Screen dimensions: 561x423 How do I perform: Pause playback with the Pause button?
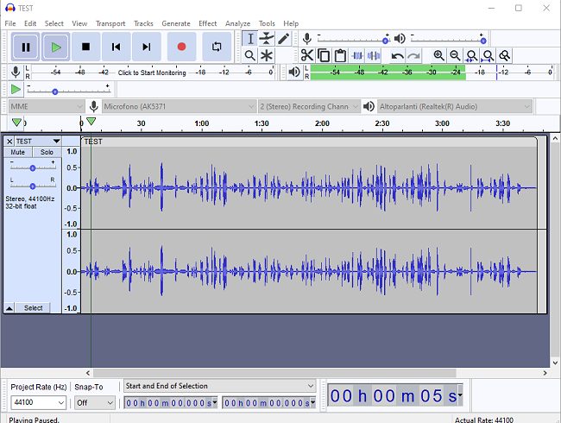tap(25, 47)
